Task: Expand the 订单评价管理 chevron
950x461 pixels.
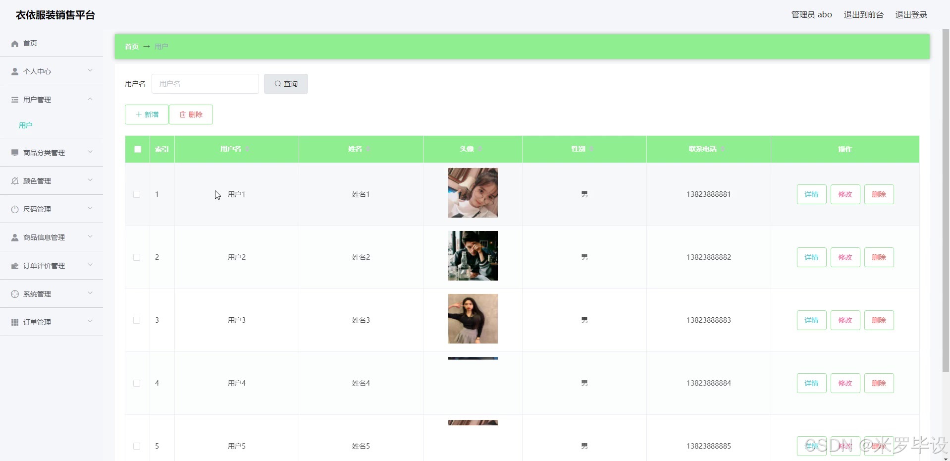Action: [x=90, y=265]
